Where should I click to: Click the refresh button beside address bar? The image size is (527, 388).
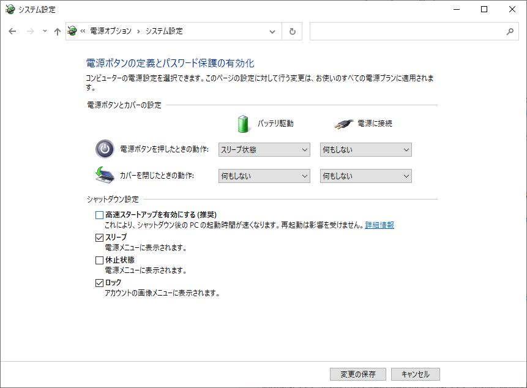tap(292, 31)
